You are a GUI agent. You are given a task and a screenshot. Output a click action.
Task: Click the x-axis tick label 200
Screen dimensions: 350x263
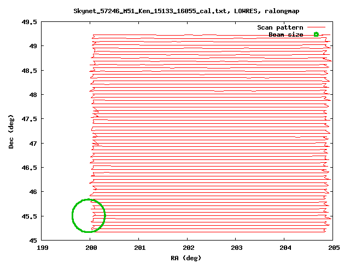coord(91,248)
